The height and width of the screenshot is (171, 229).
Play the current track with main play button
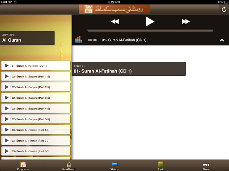point(150,21)
